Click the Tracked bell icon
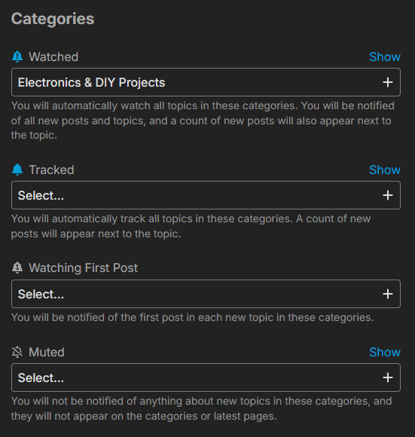This screenshot has height=437, width=415. click(x=17, y=170)
